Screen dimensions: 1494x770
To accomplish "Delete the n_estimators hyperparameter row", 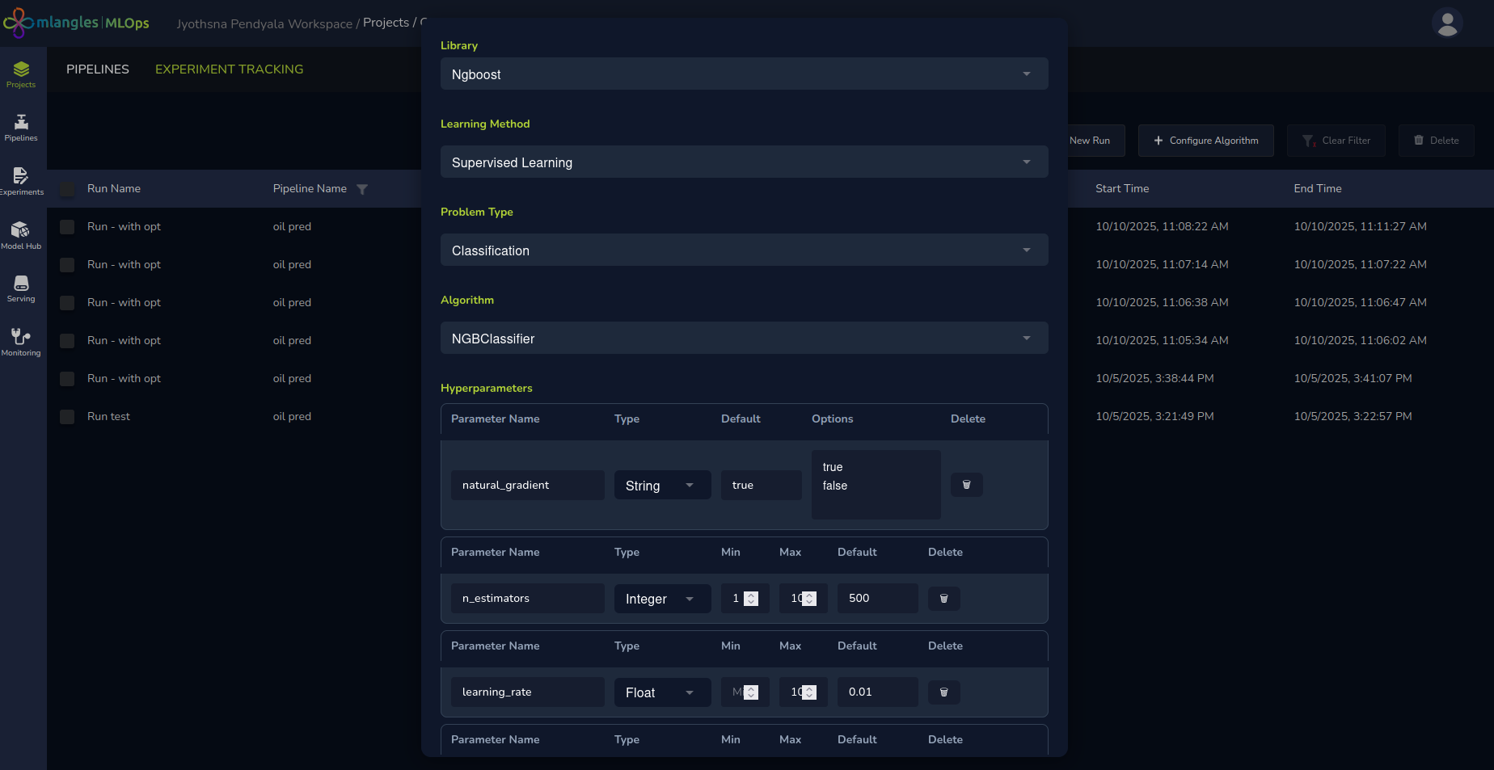I will coord(943,599).
